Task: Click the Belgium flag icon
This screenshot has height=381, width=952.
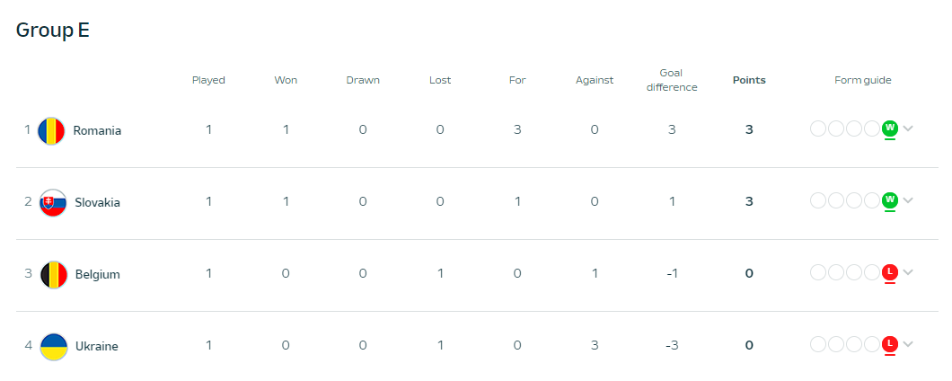Action: [x=53, y=275]
